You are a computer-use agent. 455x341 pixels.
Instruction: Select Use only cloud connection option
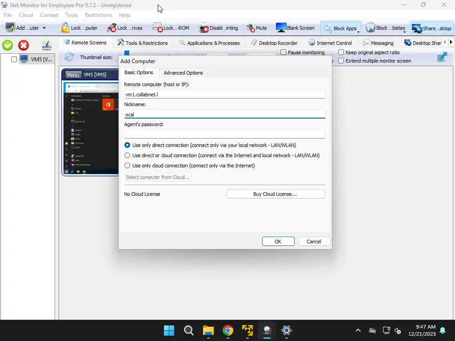127,165
